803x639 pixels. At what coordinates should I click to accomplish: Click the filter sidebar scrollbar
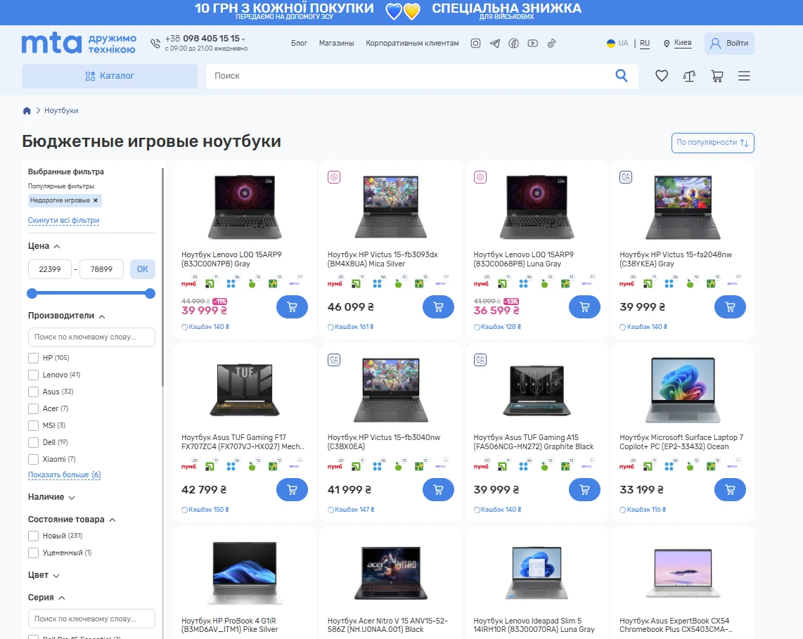tap(163, 276)
